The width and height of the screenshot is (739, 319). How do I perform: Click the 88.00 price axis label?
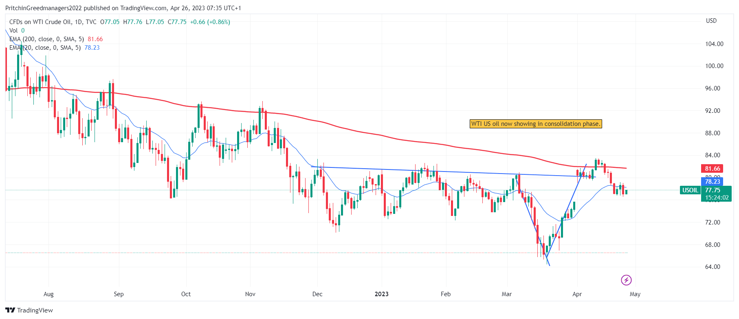[713, 133]
